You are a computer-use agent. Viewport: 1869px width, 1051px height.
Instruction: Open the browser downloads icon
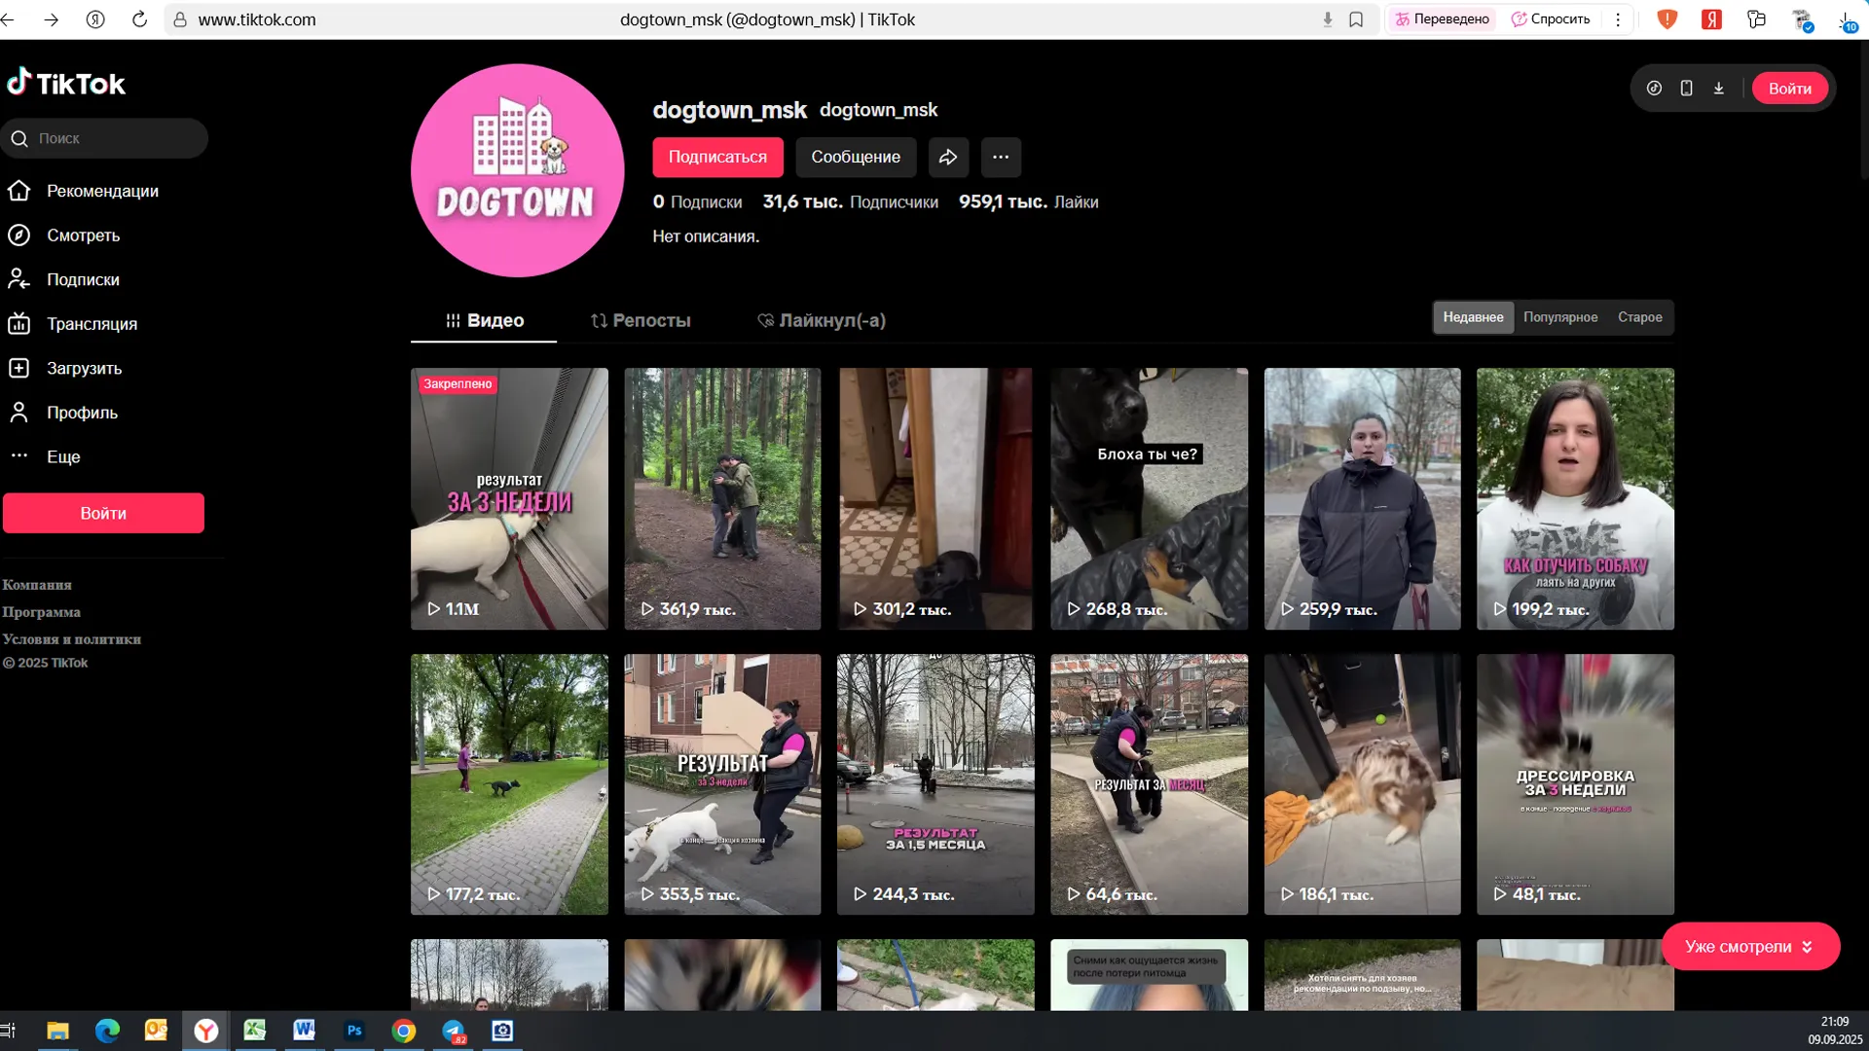coord(1847,19)
